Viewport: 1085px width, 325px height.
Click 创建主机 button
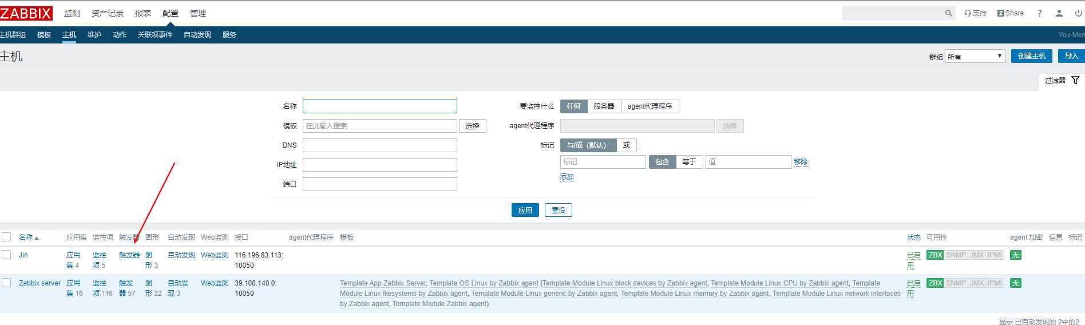coord(1032,56)
